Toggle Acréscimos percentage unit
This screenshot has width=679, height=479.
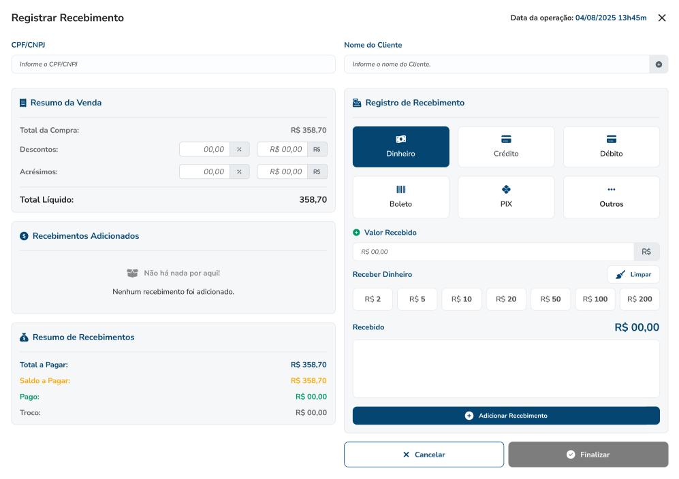[x=240, y=172]
